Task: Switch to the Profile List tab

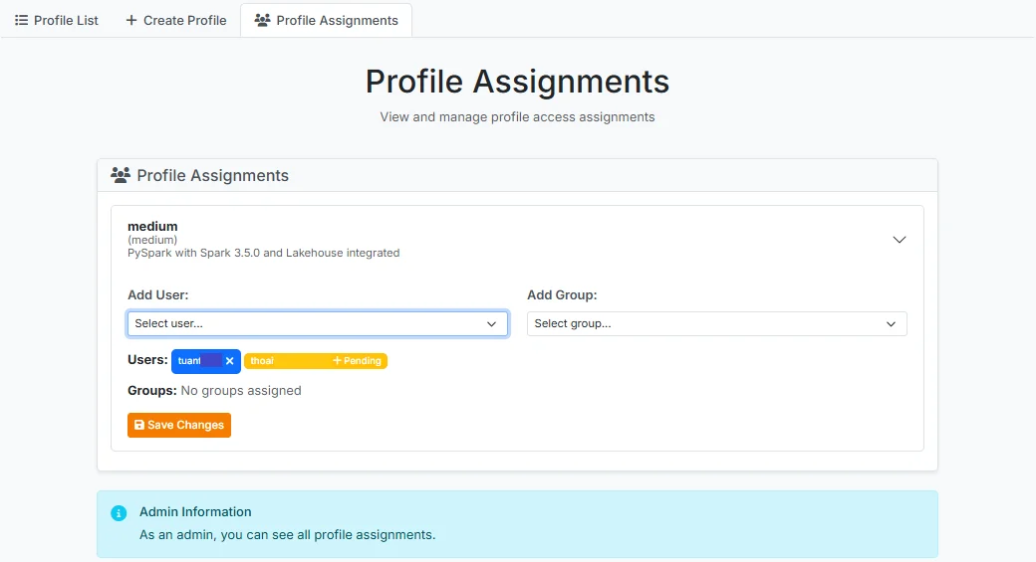Action: [x=57, y=21]
